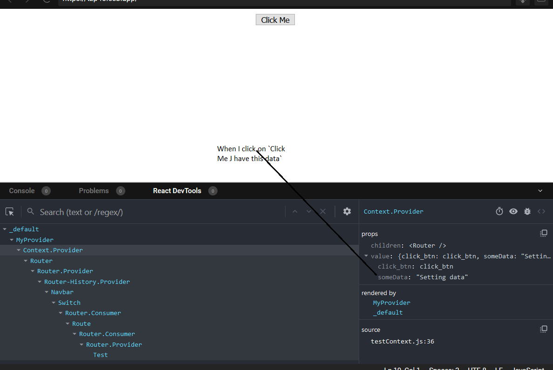The width and height of the screenshot is (553, 370).
Task: Select the React DevTools tab
Action: pyautogui.click(x=177, y=190)
